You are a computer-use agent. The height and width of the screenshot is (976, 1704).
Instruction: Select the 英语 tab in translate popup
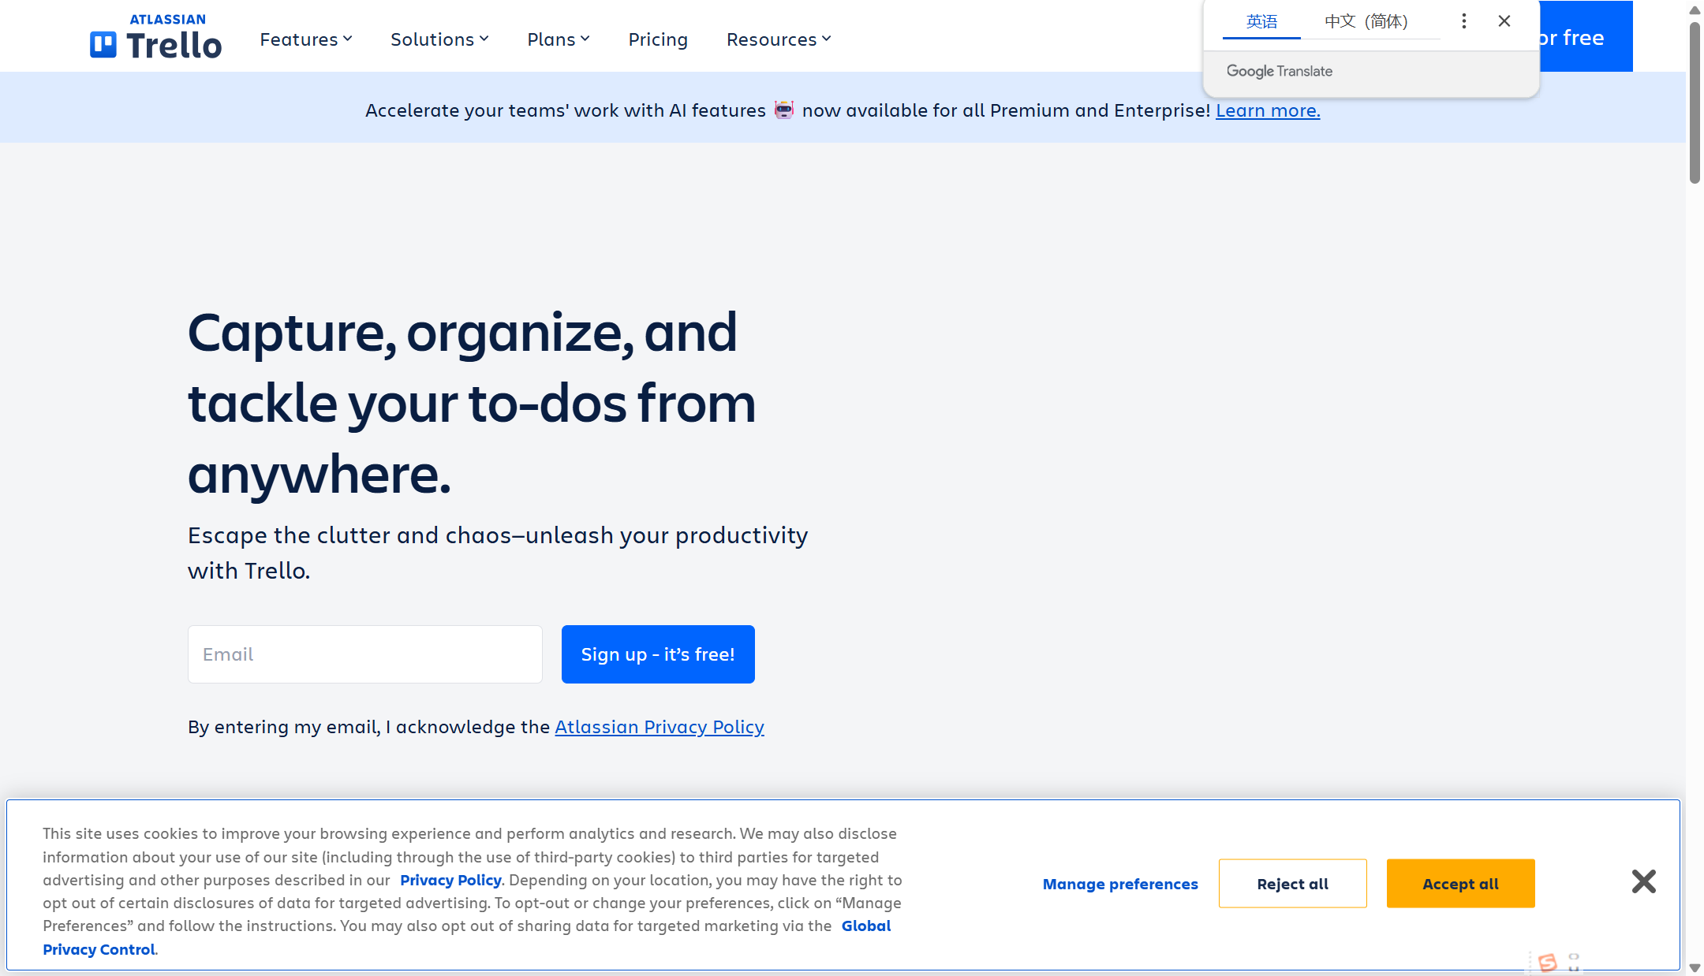1261,21
